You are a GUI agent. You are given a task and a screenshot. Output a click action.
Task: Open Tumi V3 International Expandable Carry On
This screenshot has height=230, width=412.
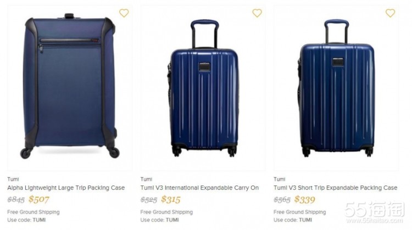click(199, 188)
